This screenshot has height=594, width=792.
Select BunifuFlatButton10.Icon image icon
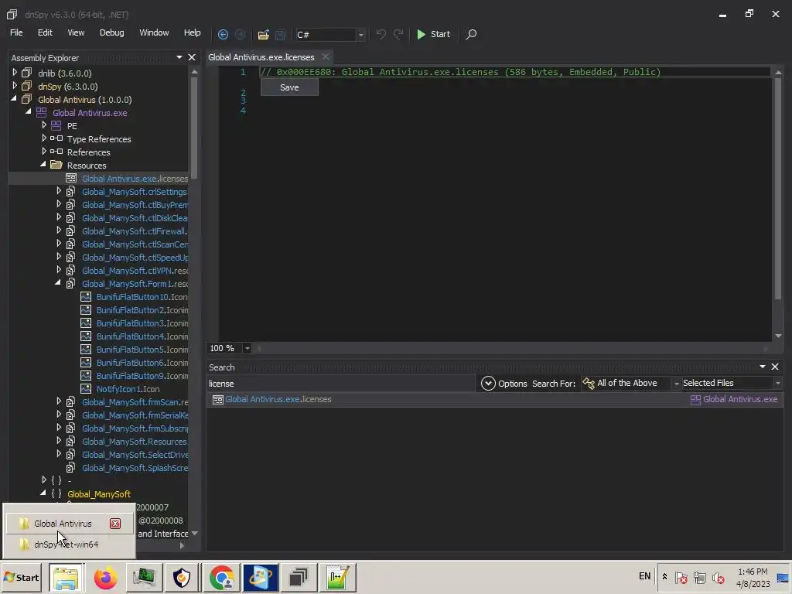click(86, 296)
